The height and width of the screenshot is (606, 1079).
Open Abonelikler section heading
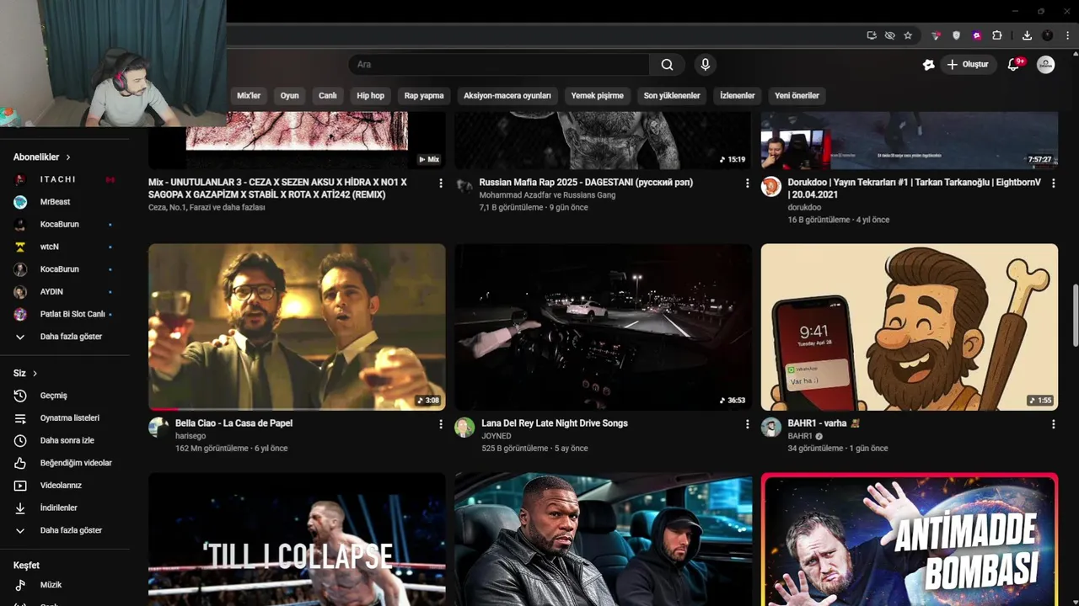click(42, 157)
